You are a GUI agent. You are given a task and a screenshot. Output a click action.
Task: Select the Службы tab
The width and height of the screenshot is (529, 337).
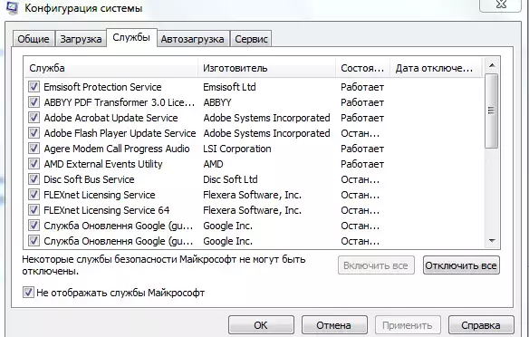tap(131, 37)
